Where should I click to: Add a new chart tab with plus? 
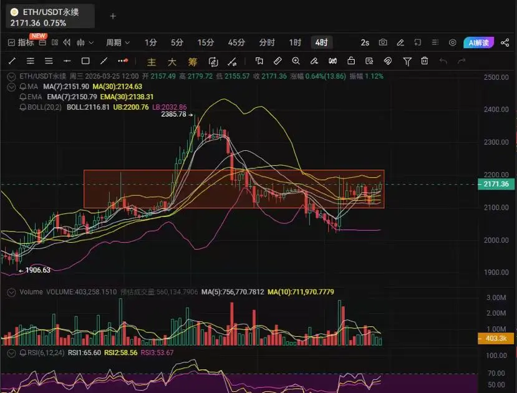tap(113, 16)
